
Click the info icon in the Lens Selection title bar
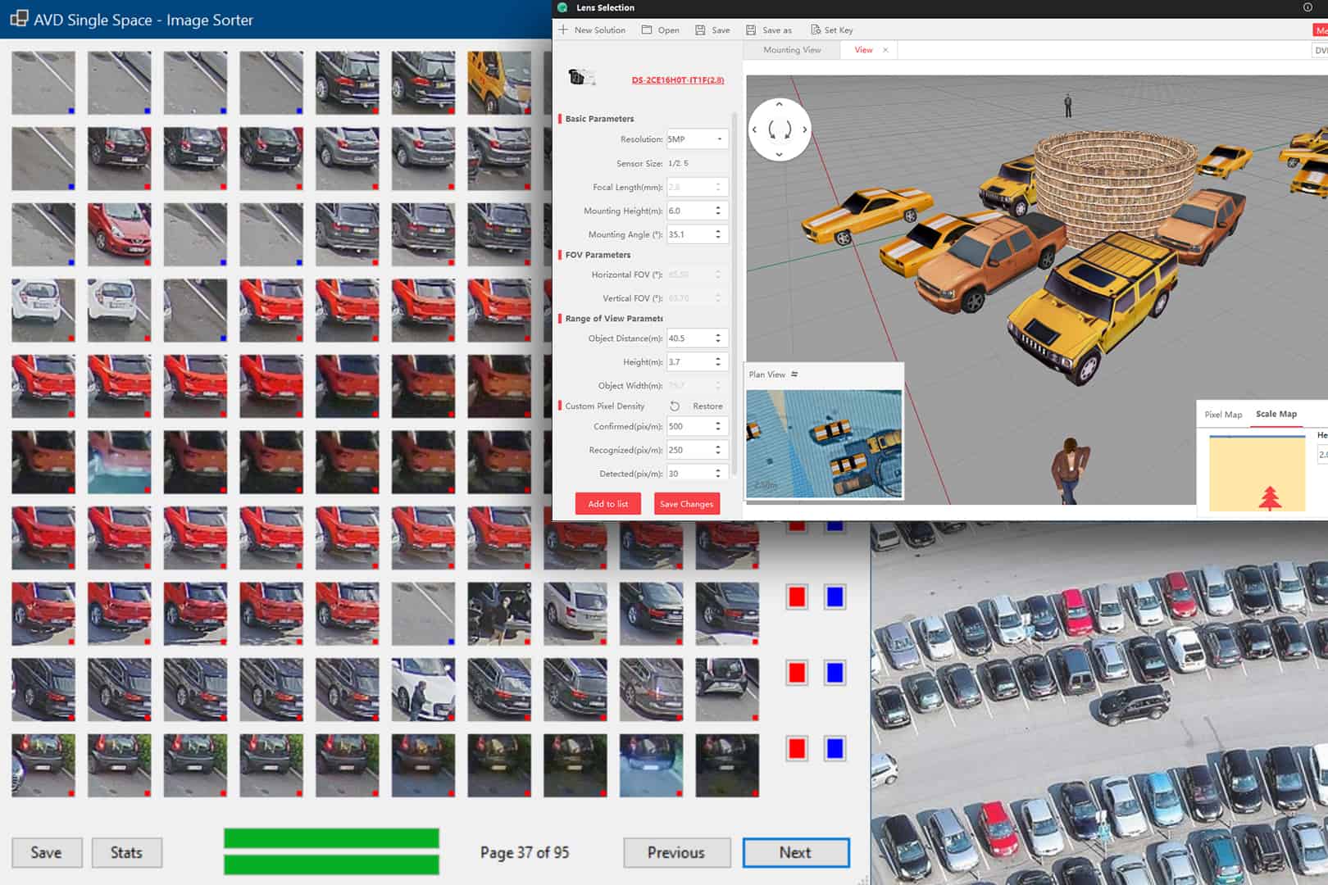coord(1308,7)
